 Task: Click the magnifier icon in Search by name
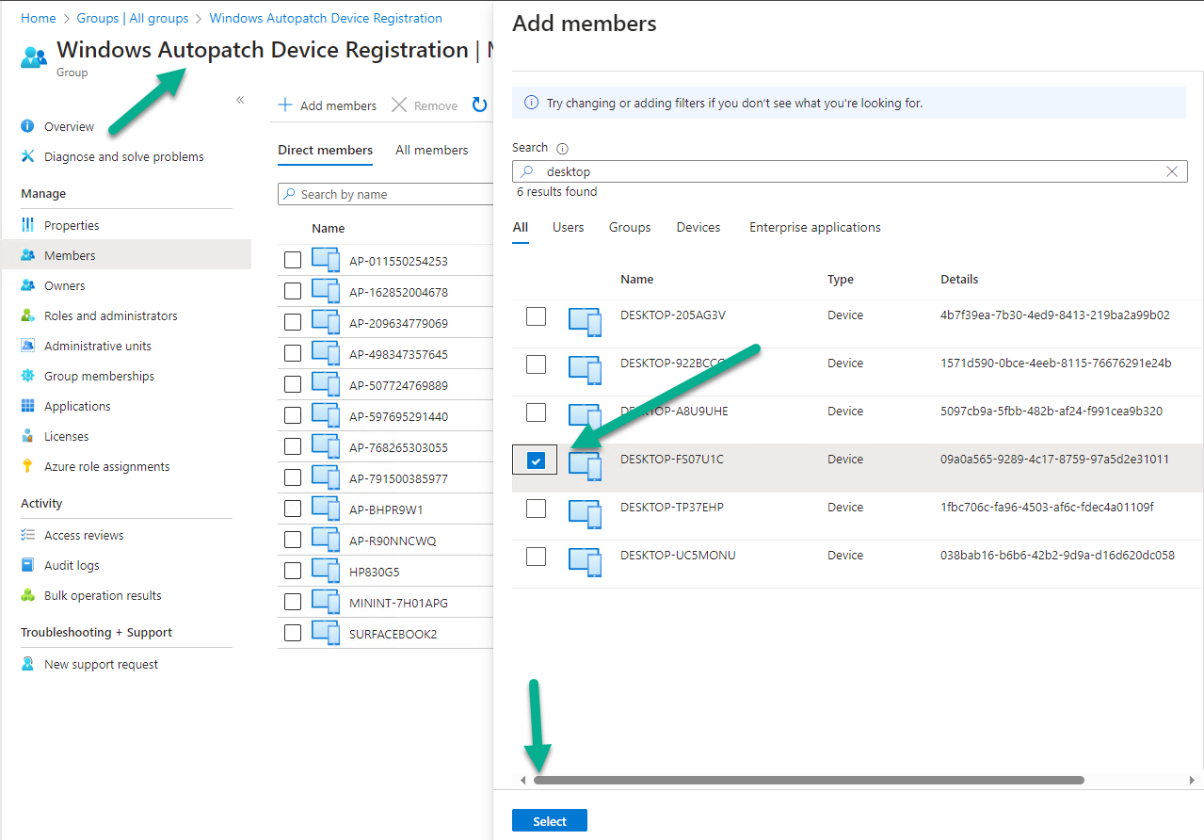click(x=289, y=194)
